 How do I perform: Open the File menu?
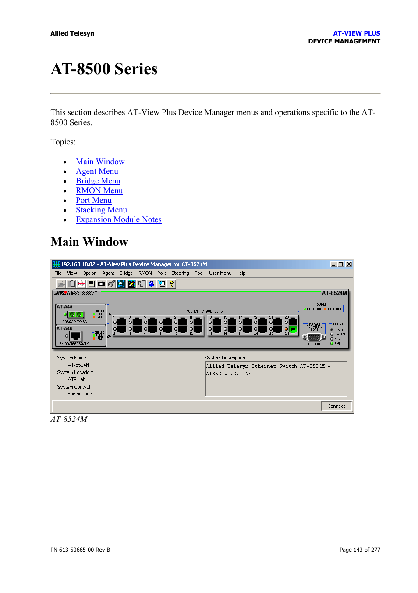[x=58, y=273]
